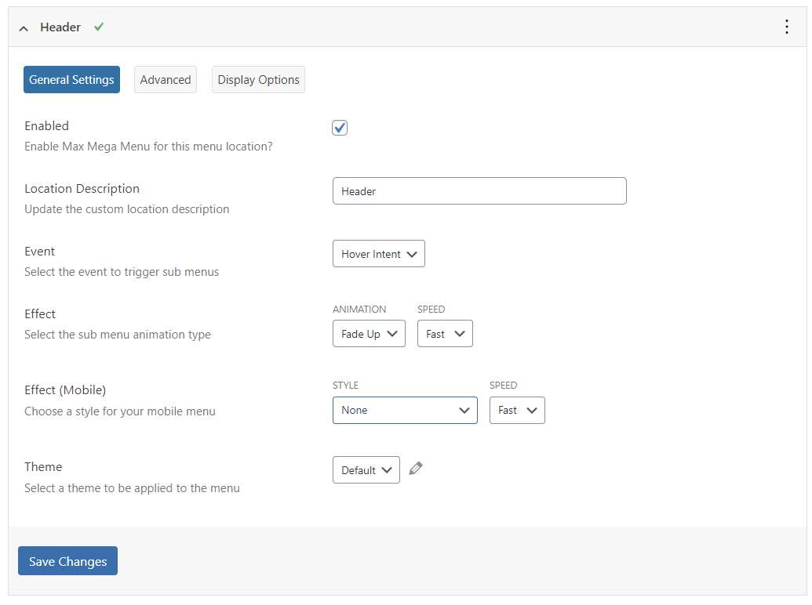Expand the Animation dropdown set to Fade Up
This screenshot has height=605, width=812.
pos(369,334)
